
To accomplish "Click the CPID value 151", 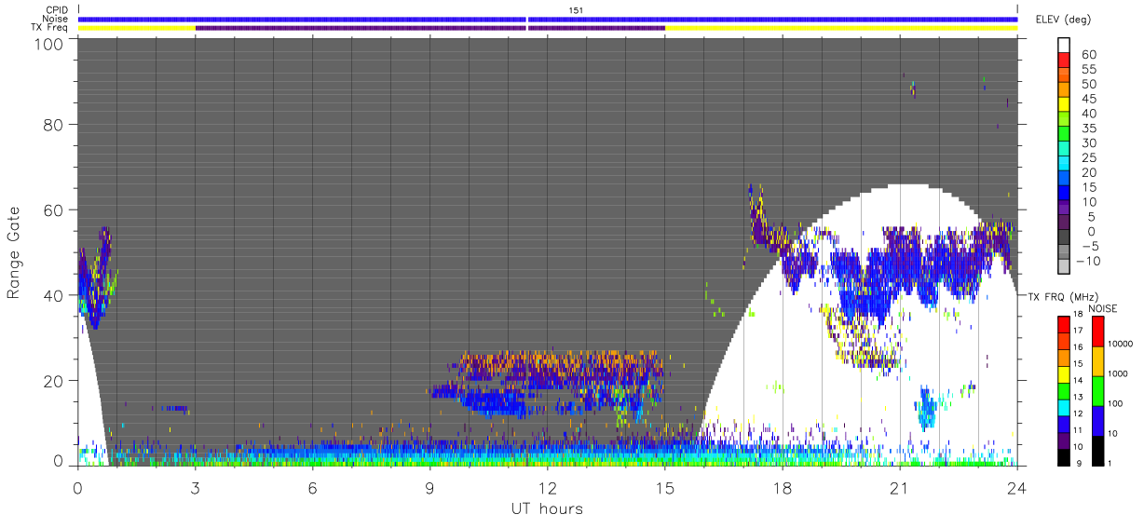I will coord(576,10).
